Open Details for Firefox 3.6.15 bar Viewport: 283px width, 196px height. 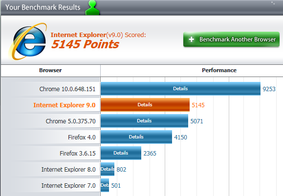121,153
